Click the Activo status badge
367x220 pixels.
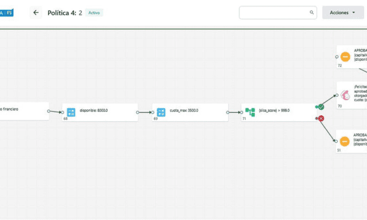click(x=94, y=13)
